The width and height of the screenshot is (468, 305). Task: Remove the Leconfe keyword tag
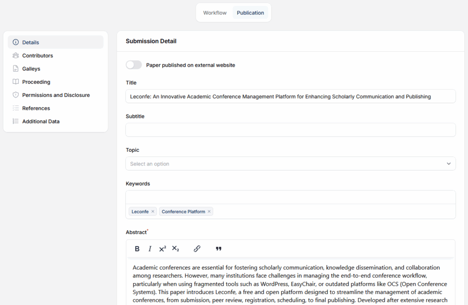153,212
